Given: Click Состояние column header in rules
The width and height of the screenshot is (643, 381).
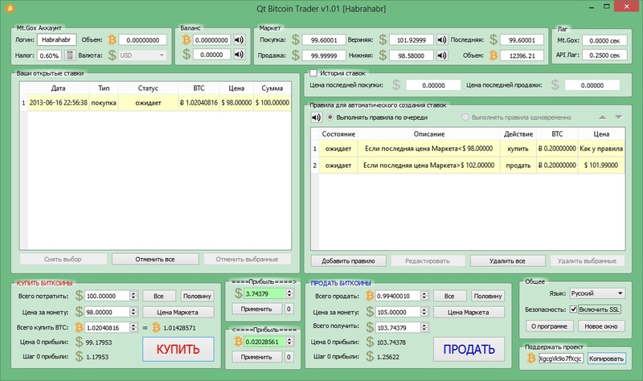Looking at the screenshot, I should (x=338, y=134).
